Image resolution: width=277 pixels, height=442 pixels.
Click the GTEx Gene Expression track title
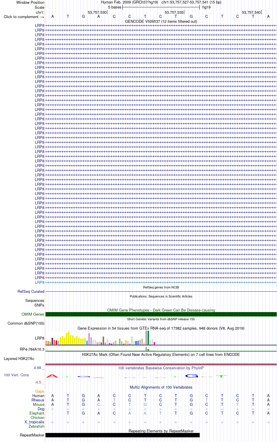click(161, 328)
